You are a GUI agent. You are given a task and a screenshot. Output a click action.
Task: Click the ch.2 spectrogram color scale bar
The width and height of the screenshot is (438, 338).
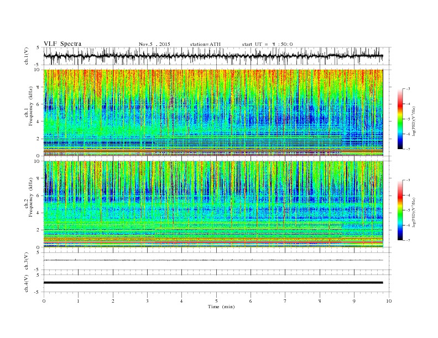pyautogui.click(x=400, y=210)
